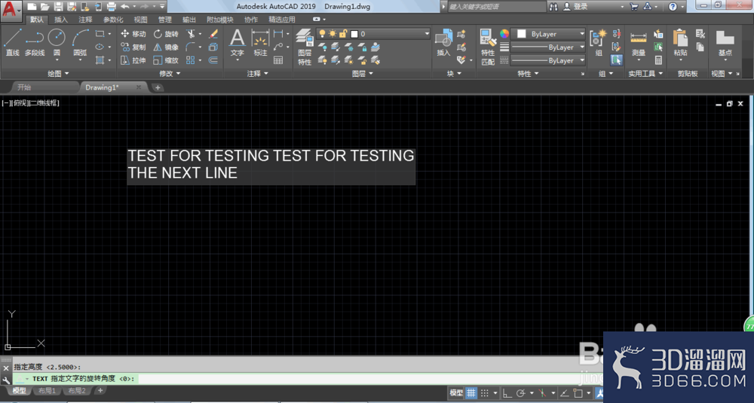Expand the 图层 (Layers) panel
Image resolution: width=754 pixels, height=403 pixels.
click(363, 74)
